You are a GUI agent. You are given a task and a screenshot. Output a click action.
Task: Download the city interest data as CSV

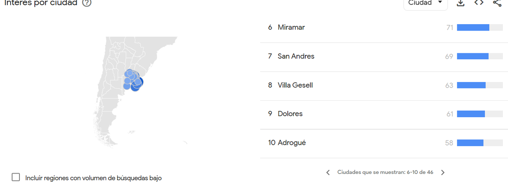click(x=461, y=3)
